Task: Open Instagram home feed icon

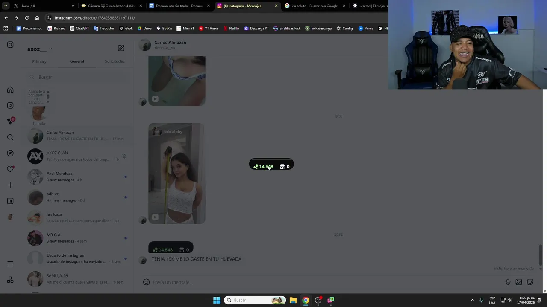Action: pyautogui.click(x=10, y=90)
